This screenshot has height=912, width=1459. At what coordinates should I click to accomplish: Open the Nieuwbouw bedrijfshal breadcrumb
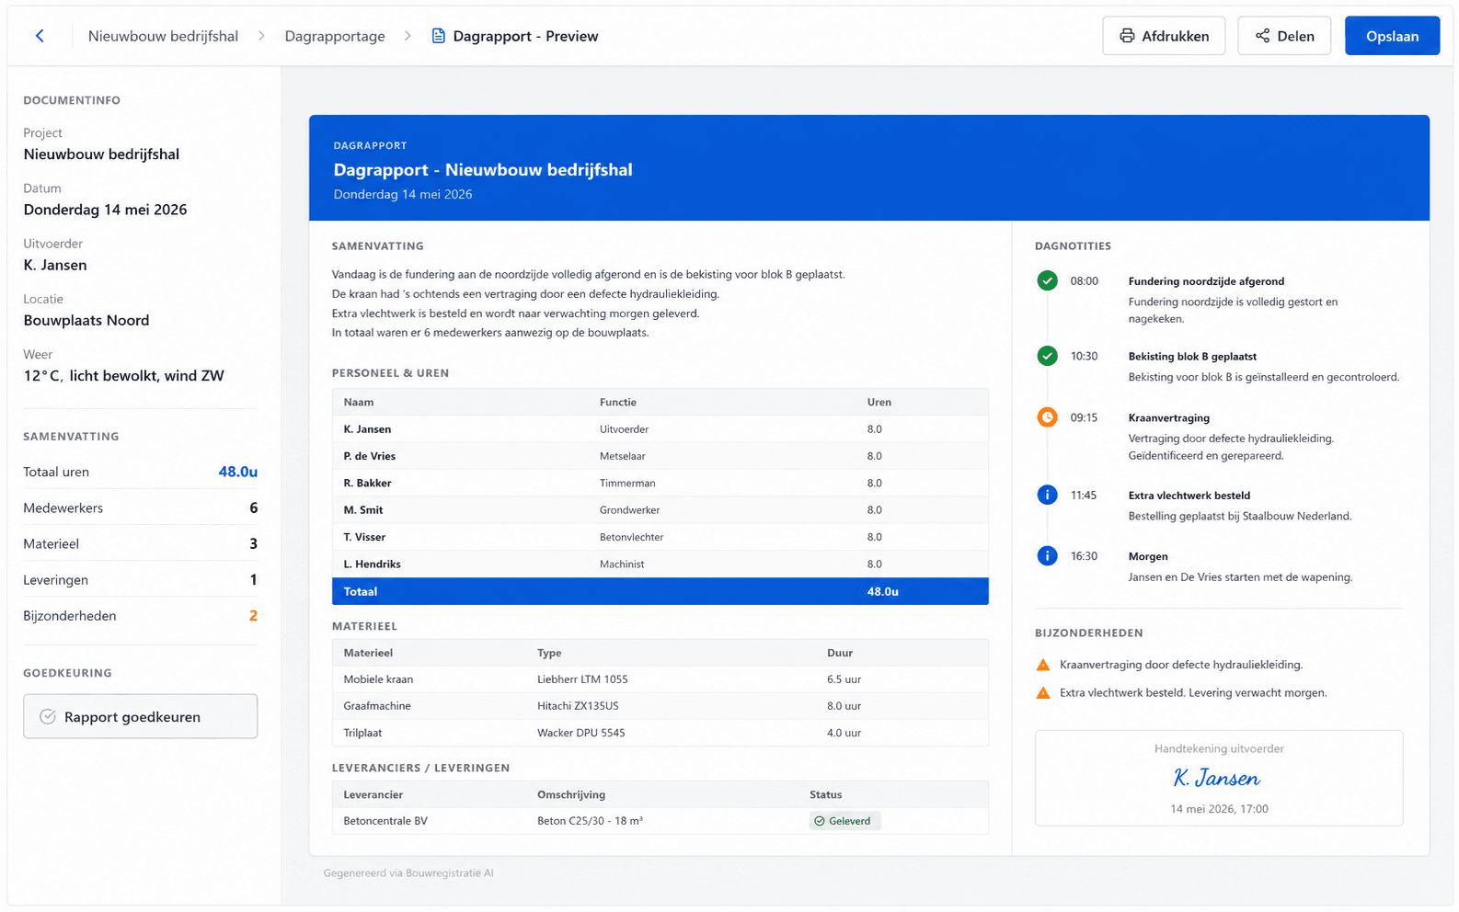coord(163,36)
